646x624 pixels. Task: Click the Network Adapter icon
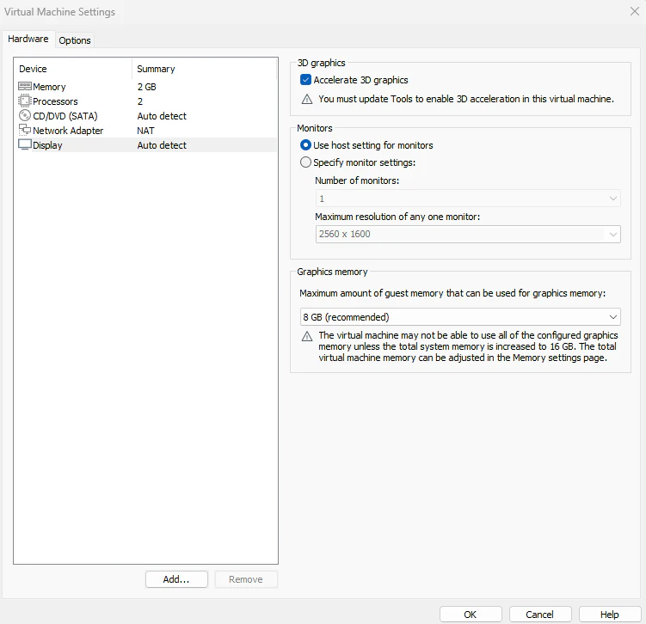[25, 130]
